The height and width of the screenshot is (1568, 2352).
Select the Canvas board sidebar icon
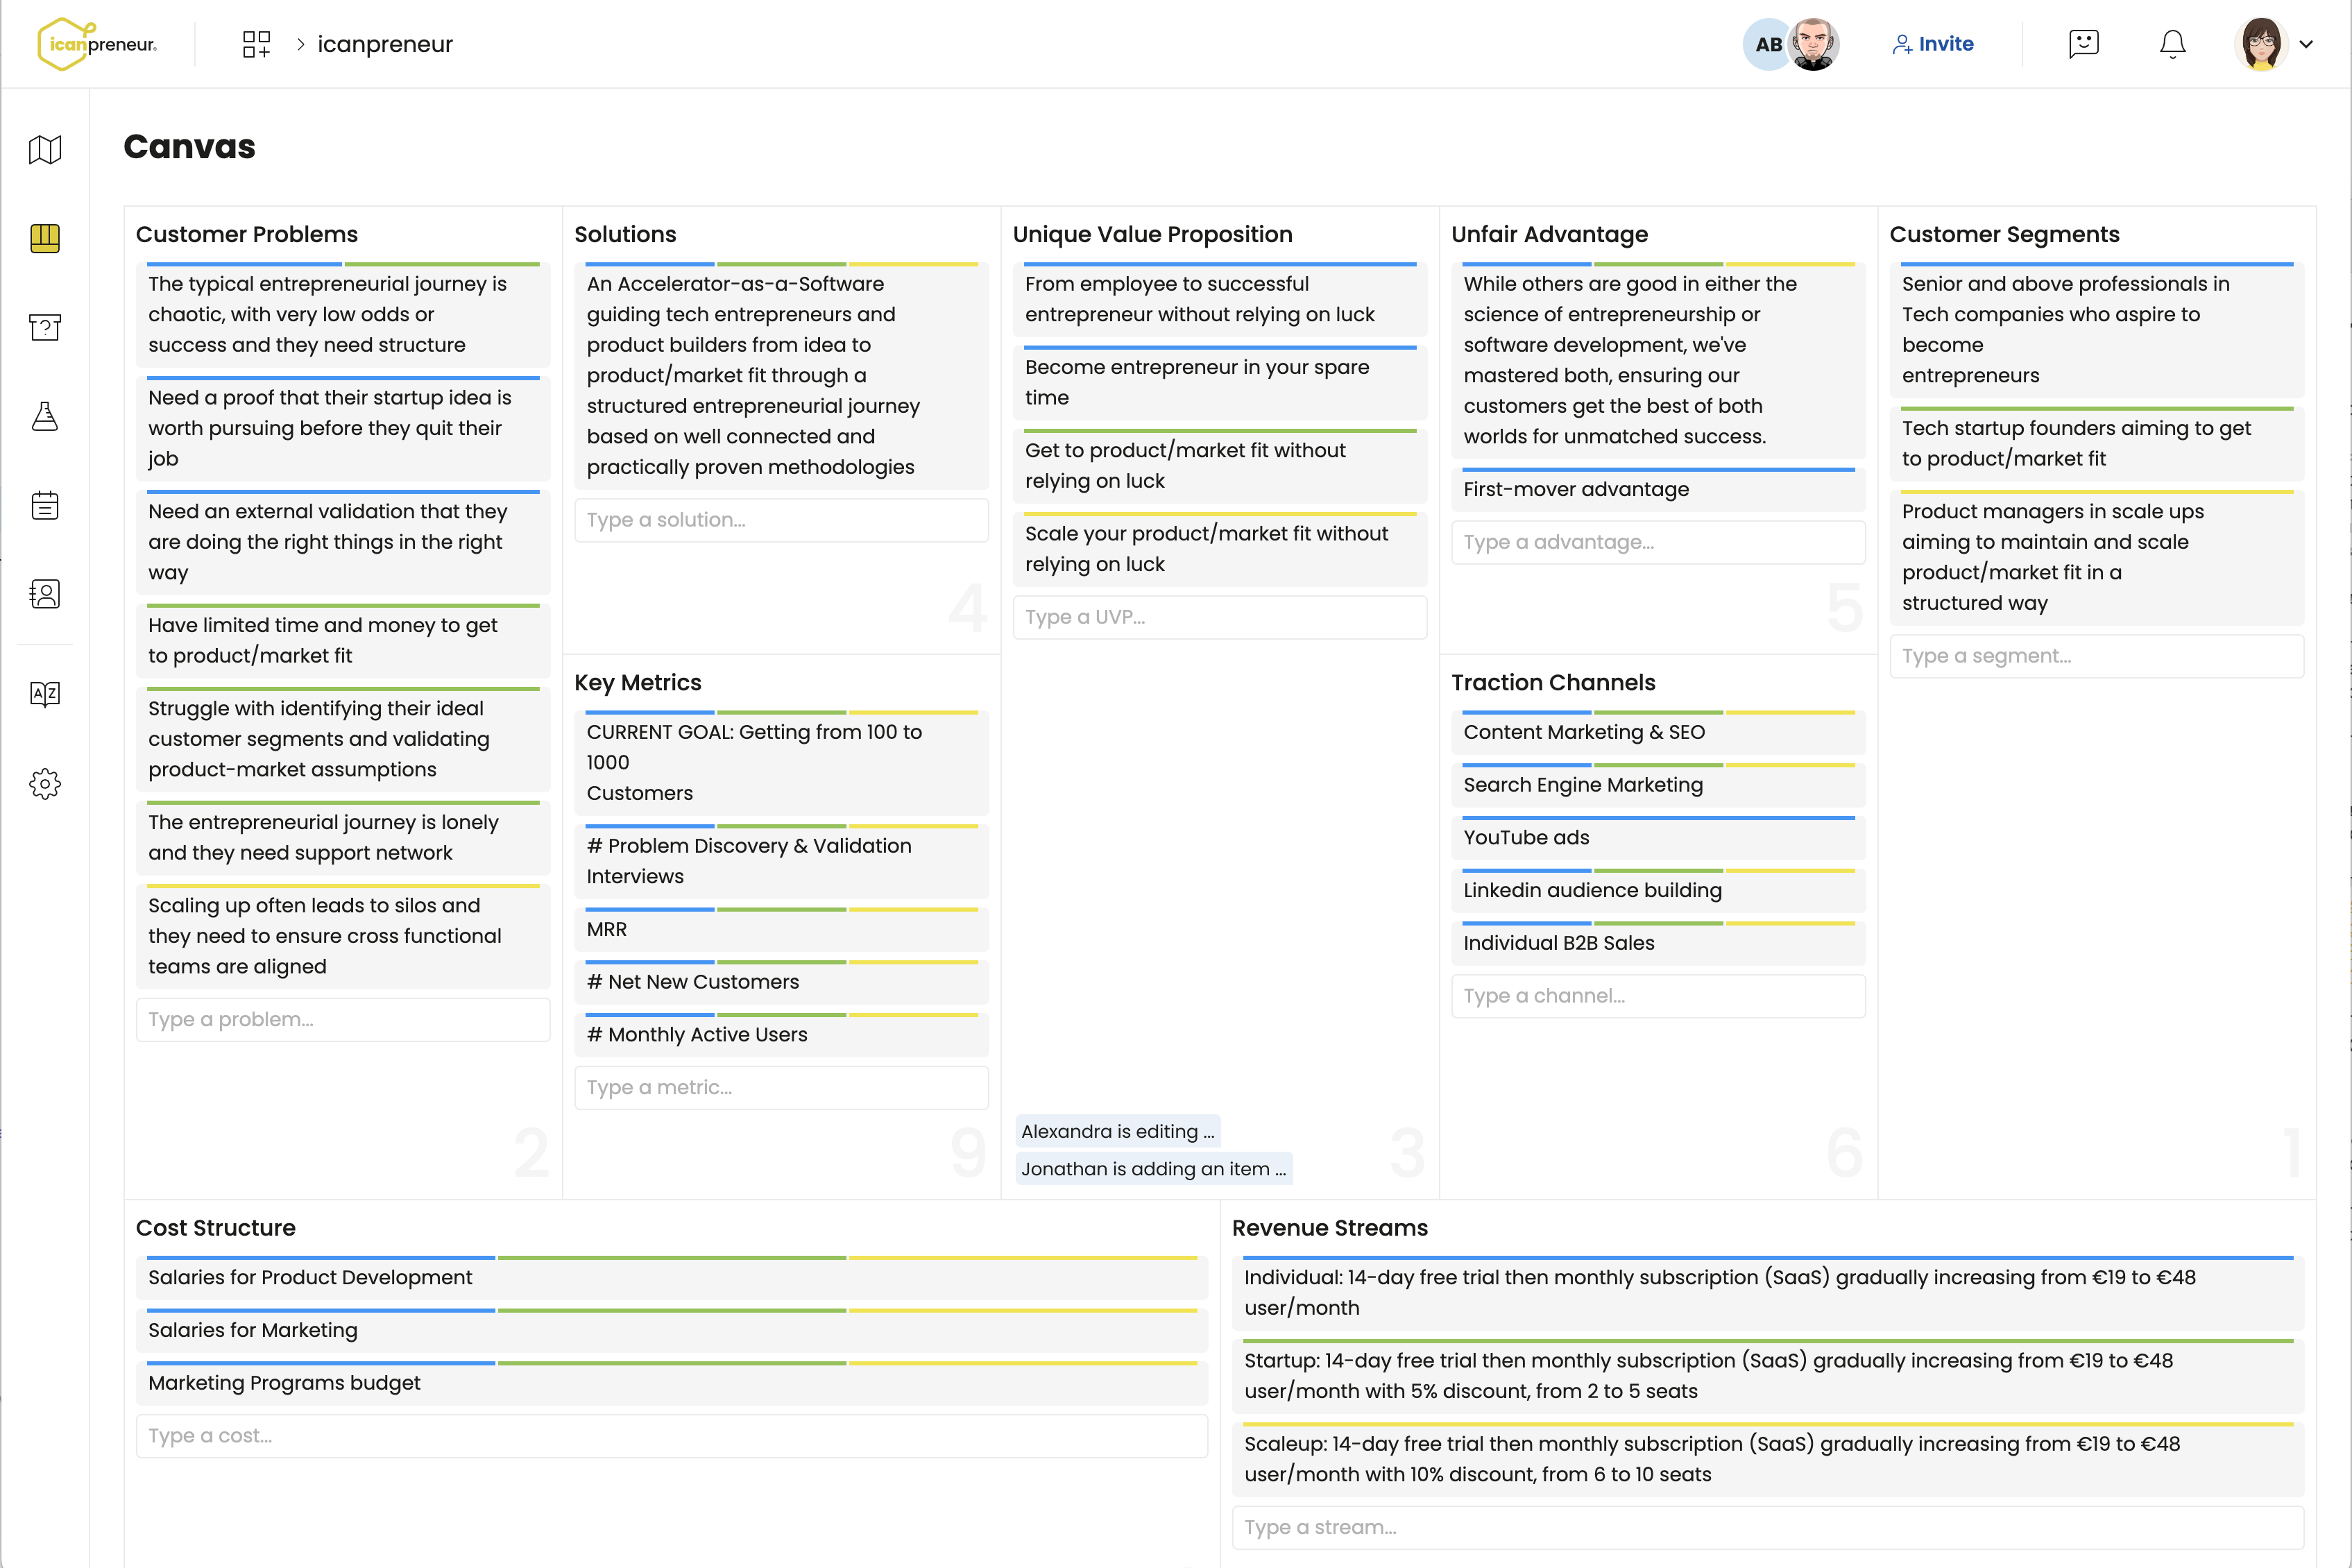(45, 238)
